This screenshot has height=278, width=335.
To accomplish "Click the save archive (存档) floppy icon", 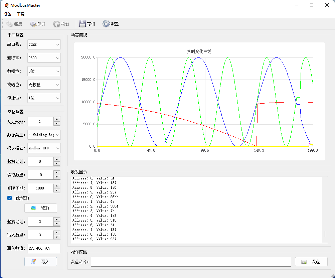I will coord(82,24).
